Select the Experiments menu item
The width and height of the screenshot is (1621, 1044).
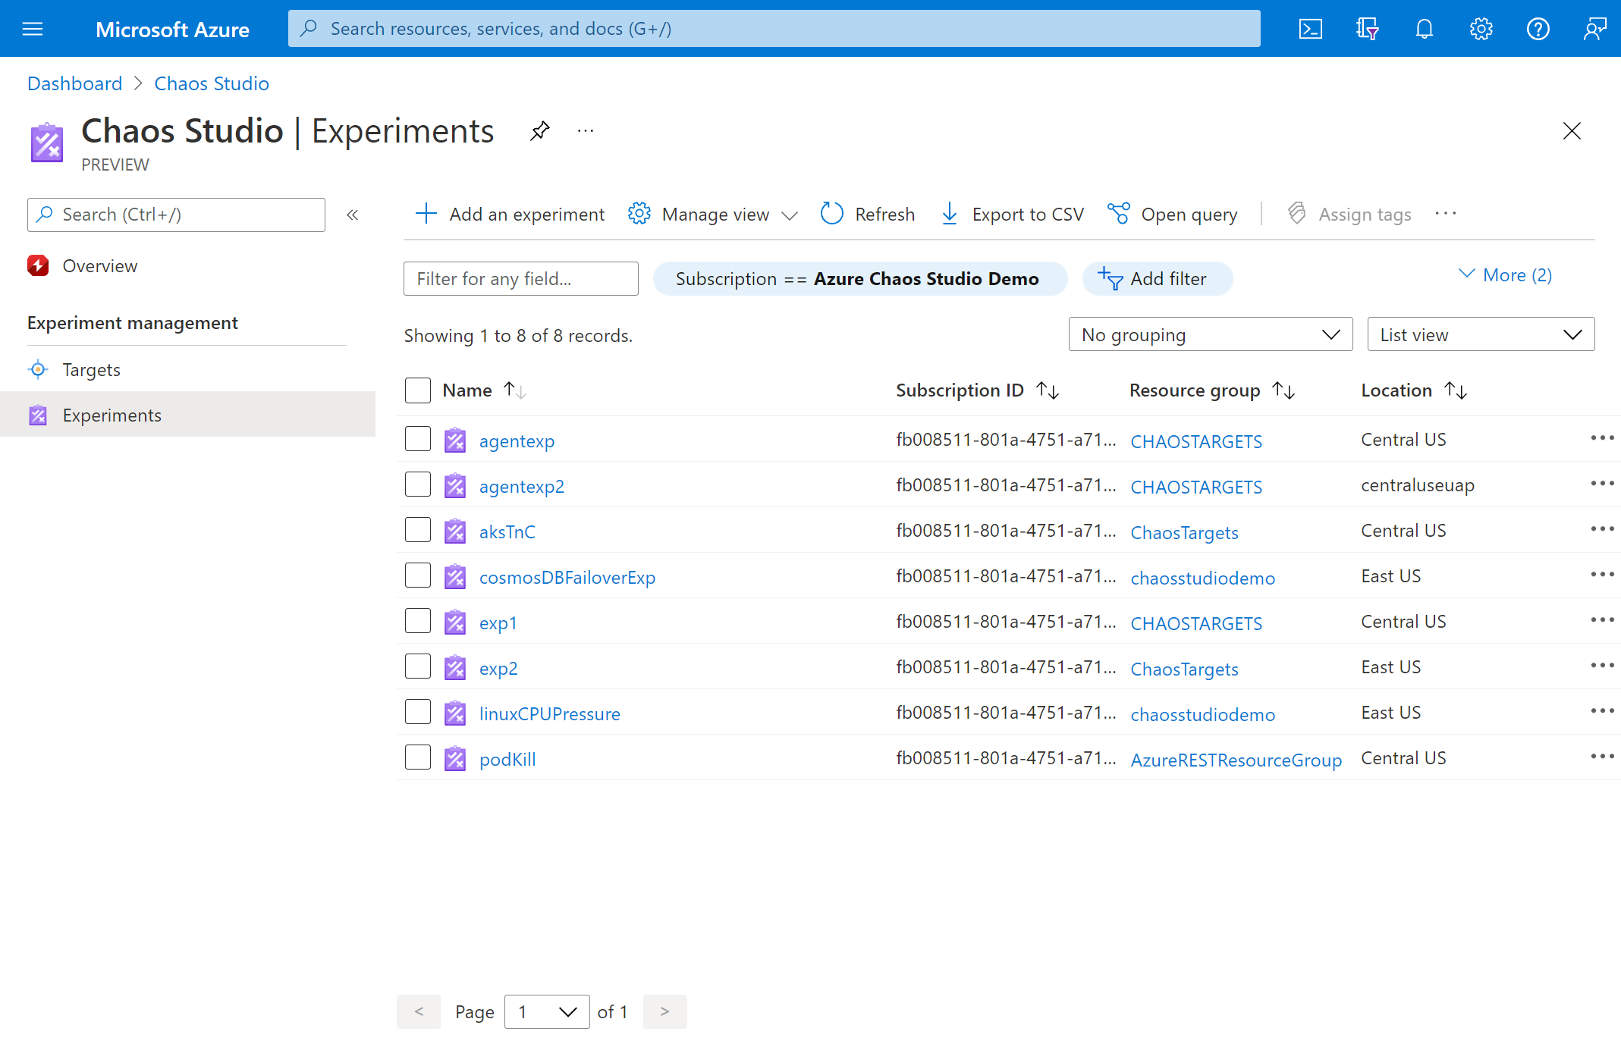[111, 415]
